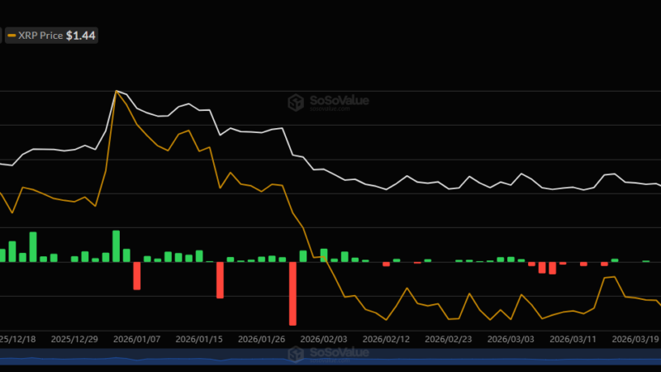Select the 2026/03/19 date label
This screenshot has width=661, height=372.
(x=635, y=339)
